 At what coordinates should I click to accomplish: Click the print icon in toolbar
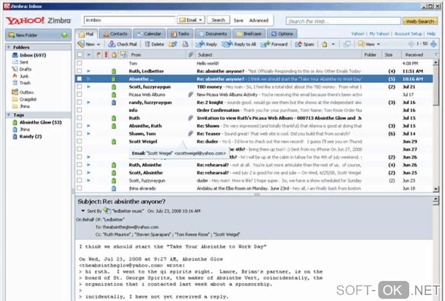[185, 44]
